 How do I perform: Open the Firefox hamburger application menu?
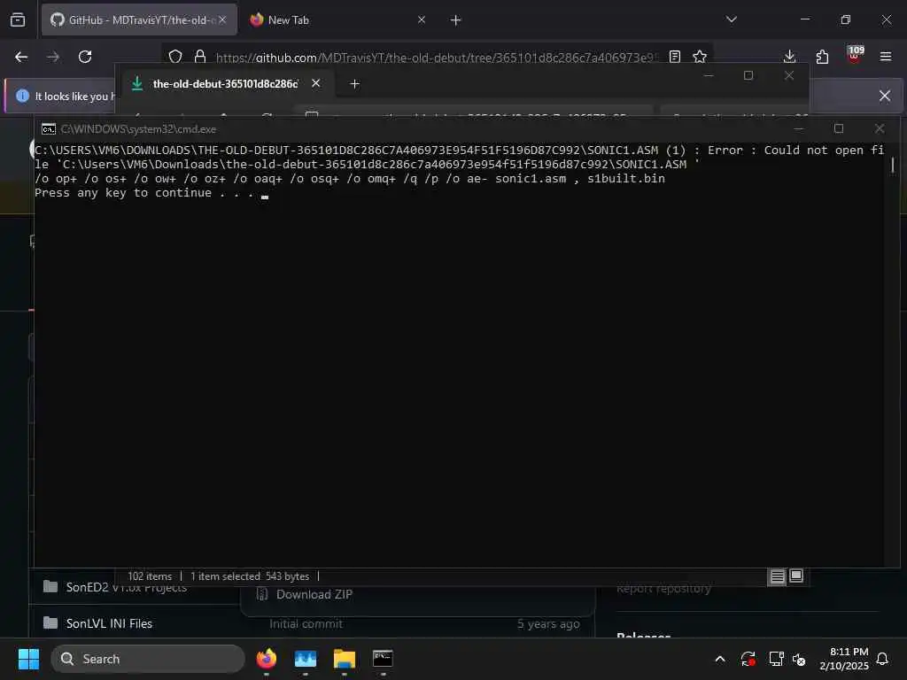[x=886, y=57]
